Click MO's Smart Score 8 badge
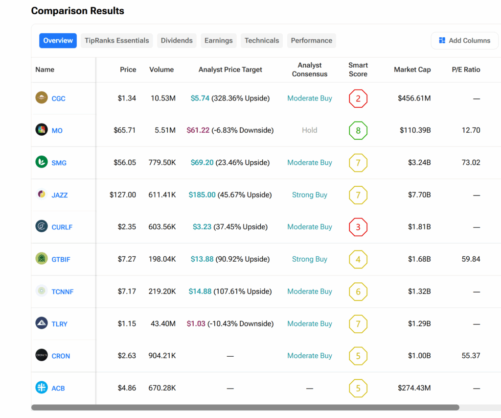 (x=358, y=130)
